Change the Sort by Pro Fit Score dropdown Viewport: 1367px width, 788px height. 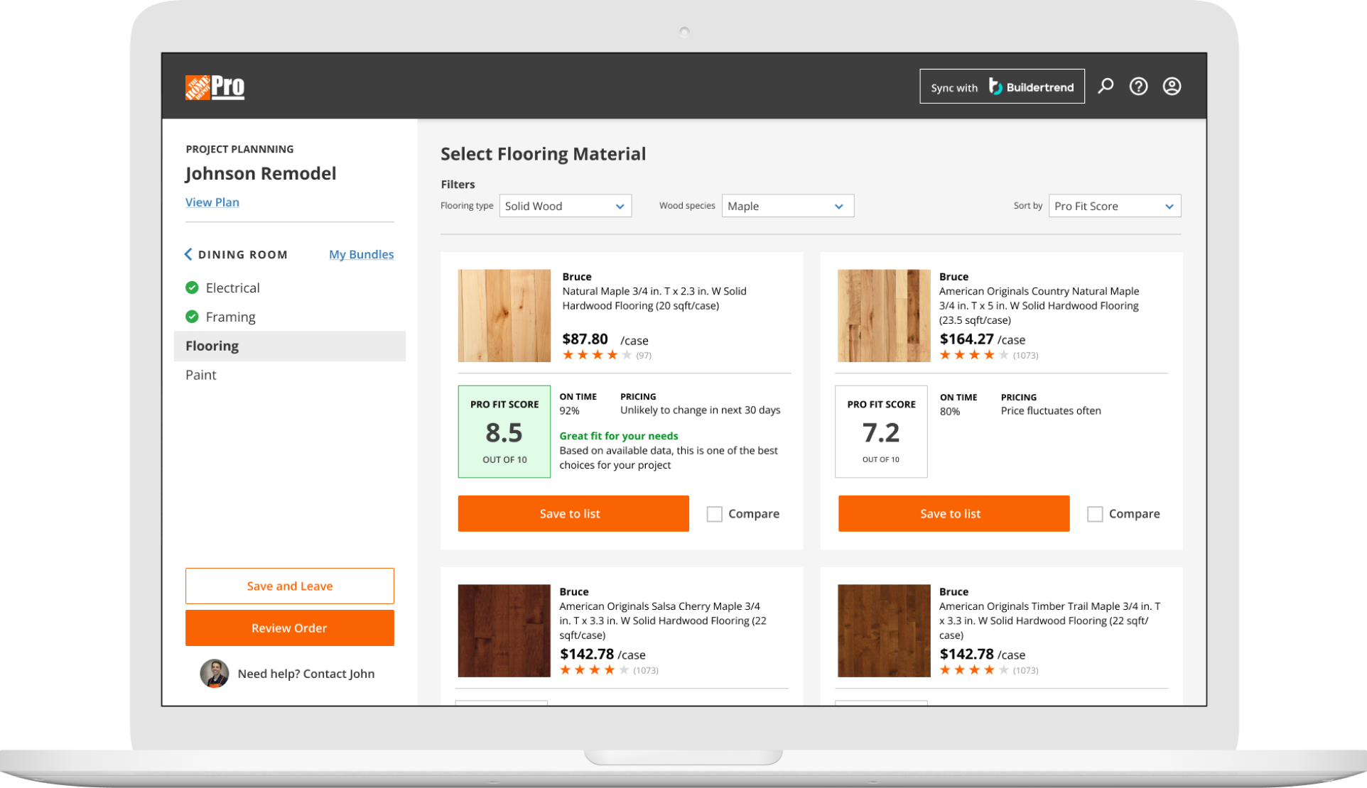1113,206
